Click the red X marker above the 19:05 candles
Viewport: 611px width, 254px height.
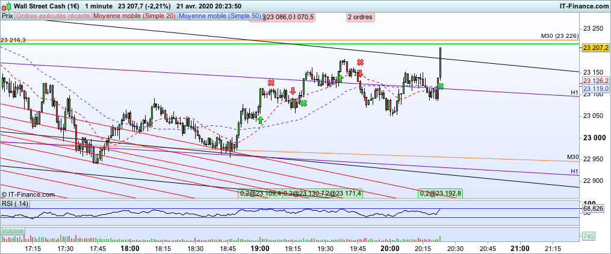tap(271, 82)
